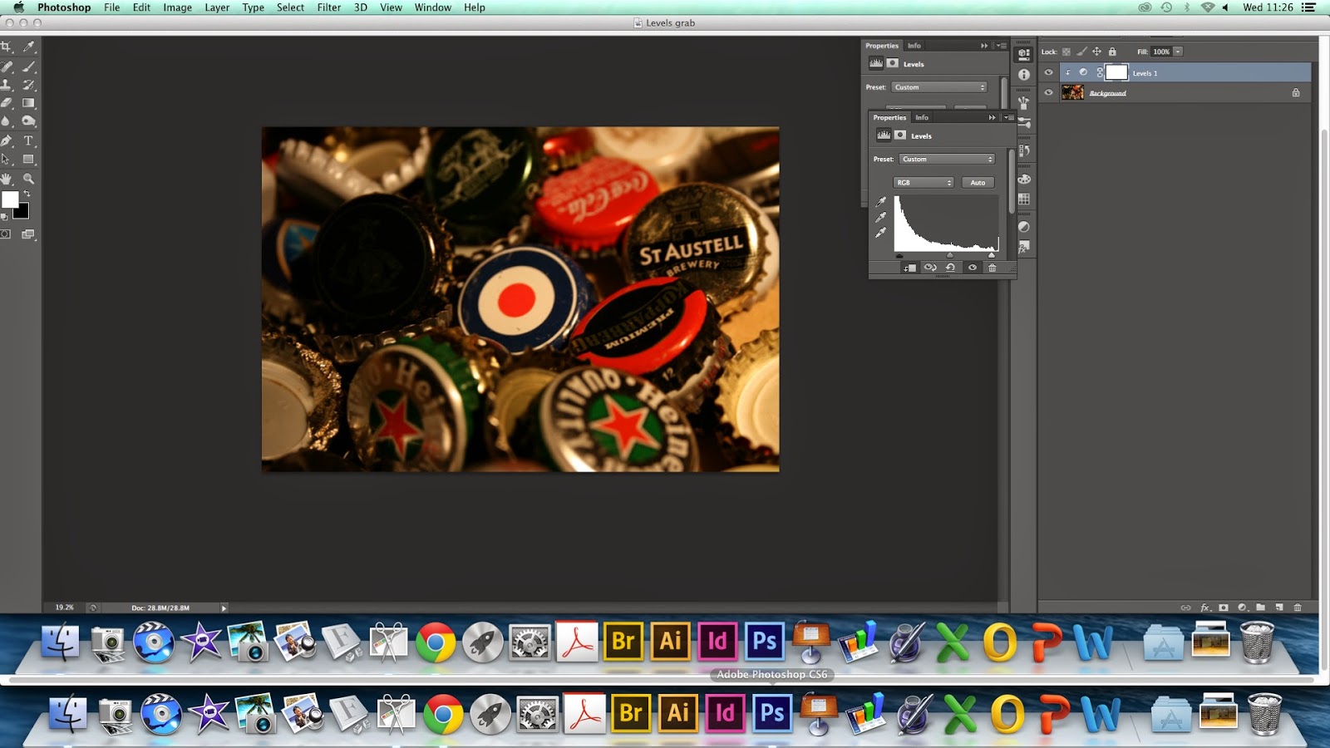
Task: Click the Auto button in Levels
Action: pyautogui.click(x=978, y=182)
